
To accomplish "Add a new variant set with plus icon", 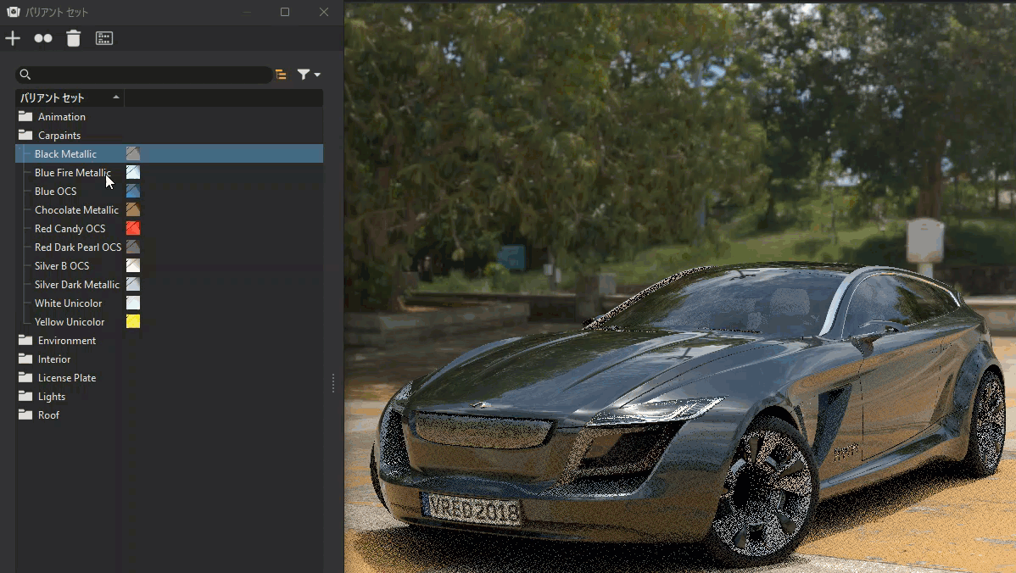I will point(13,38).
